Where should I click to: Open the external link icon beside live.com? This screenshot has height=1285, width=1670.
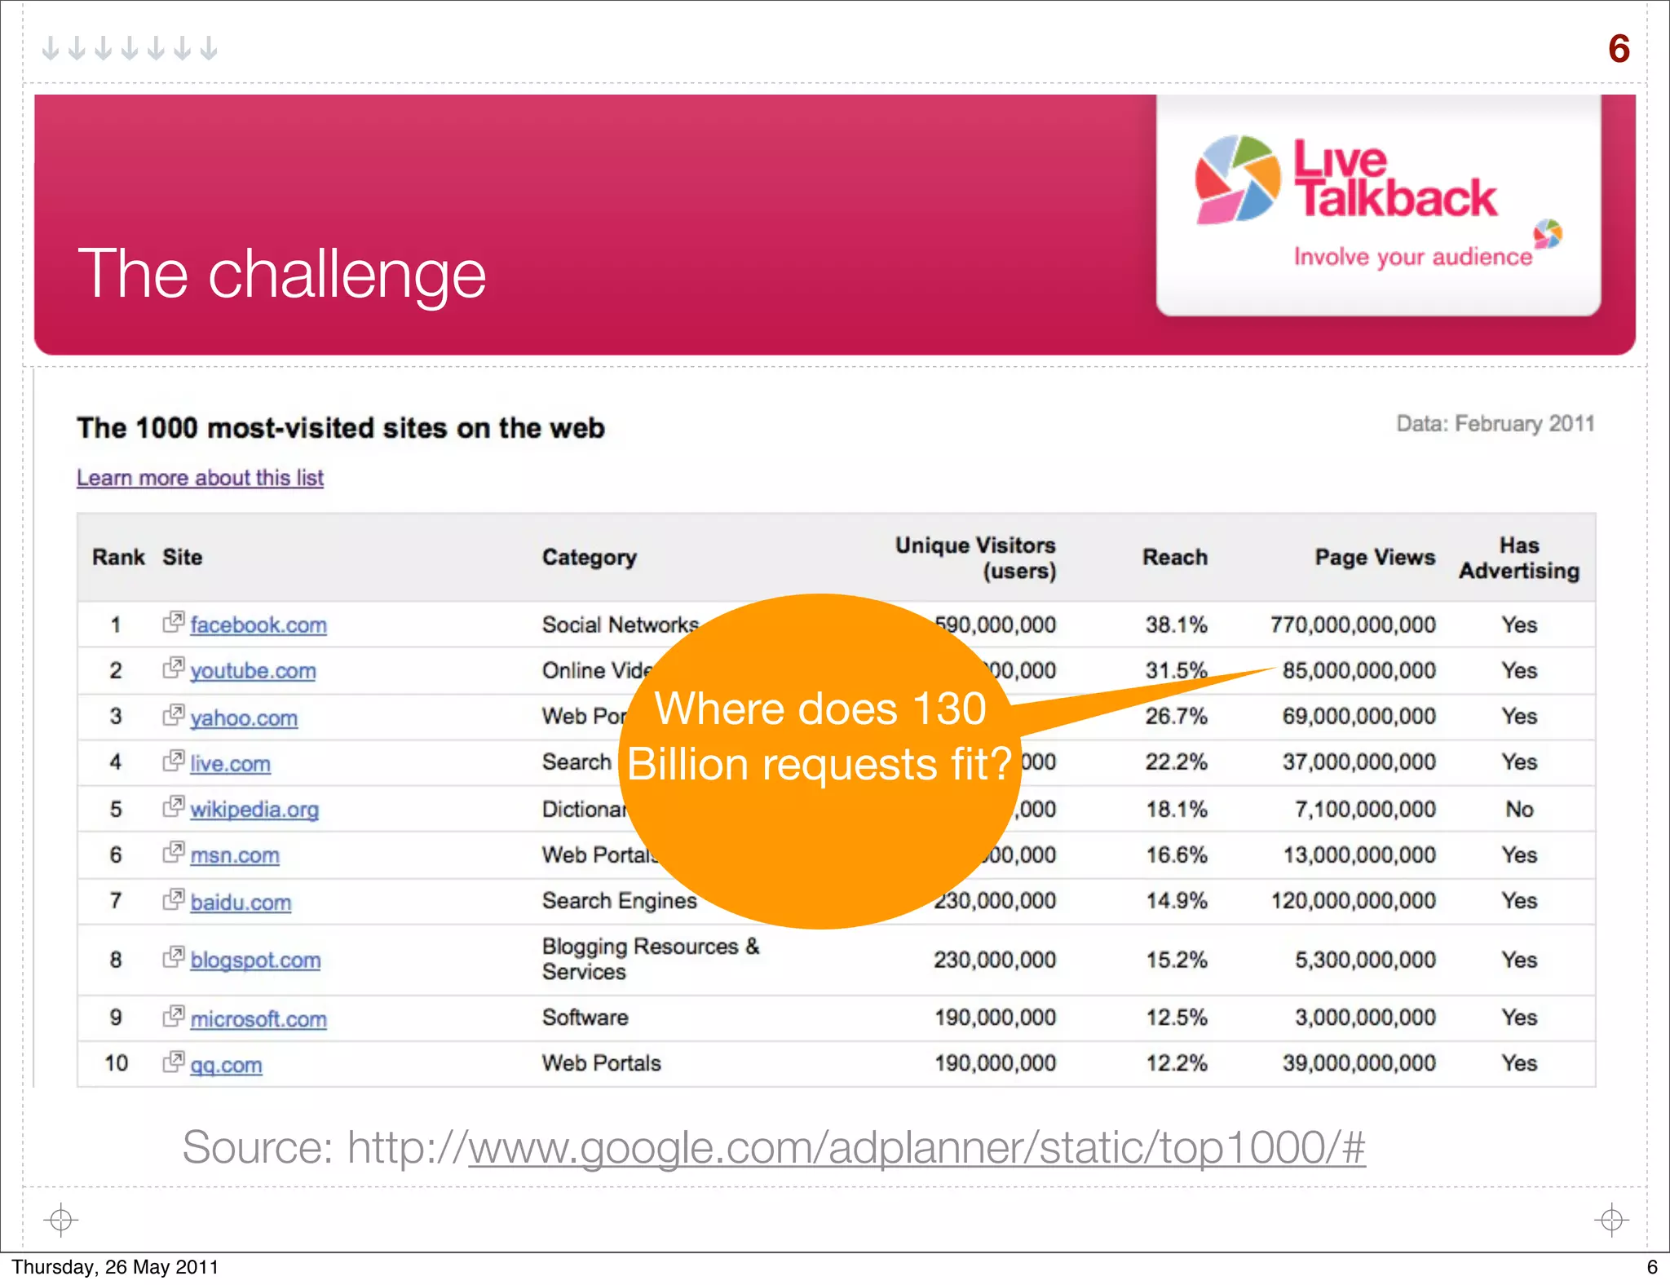tap(174, 761)
